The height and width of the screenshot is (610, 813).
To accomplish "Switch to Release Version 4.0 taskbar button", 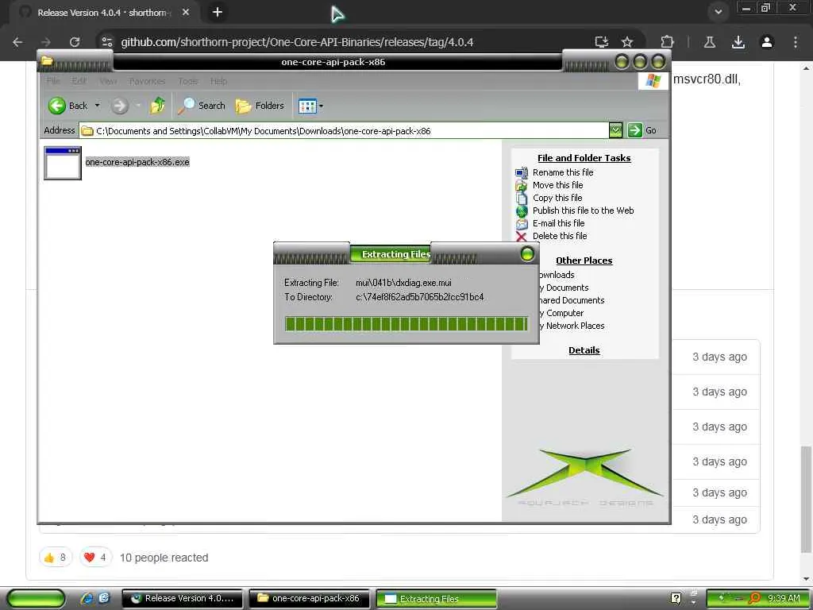I will [x=182, y=599].
